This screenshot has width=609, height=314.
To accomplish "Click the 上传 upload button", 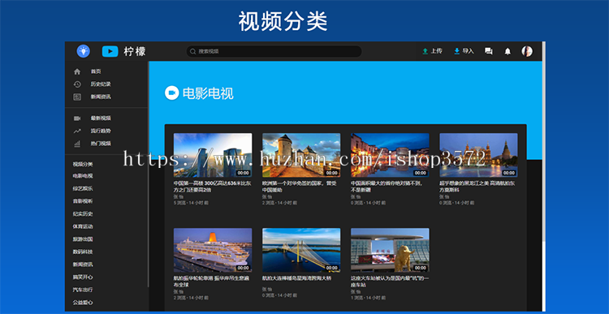I will [432, 51].
